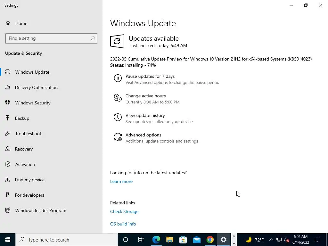The width and height of the screenshot is (328, 246).
Task: Launch Microsoft Edge from taskbar
Action: pyautogui.click(x=156, y=240)
